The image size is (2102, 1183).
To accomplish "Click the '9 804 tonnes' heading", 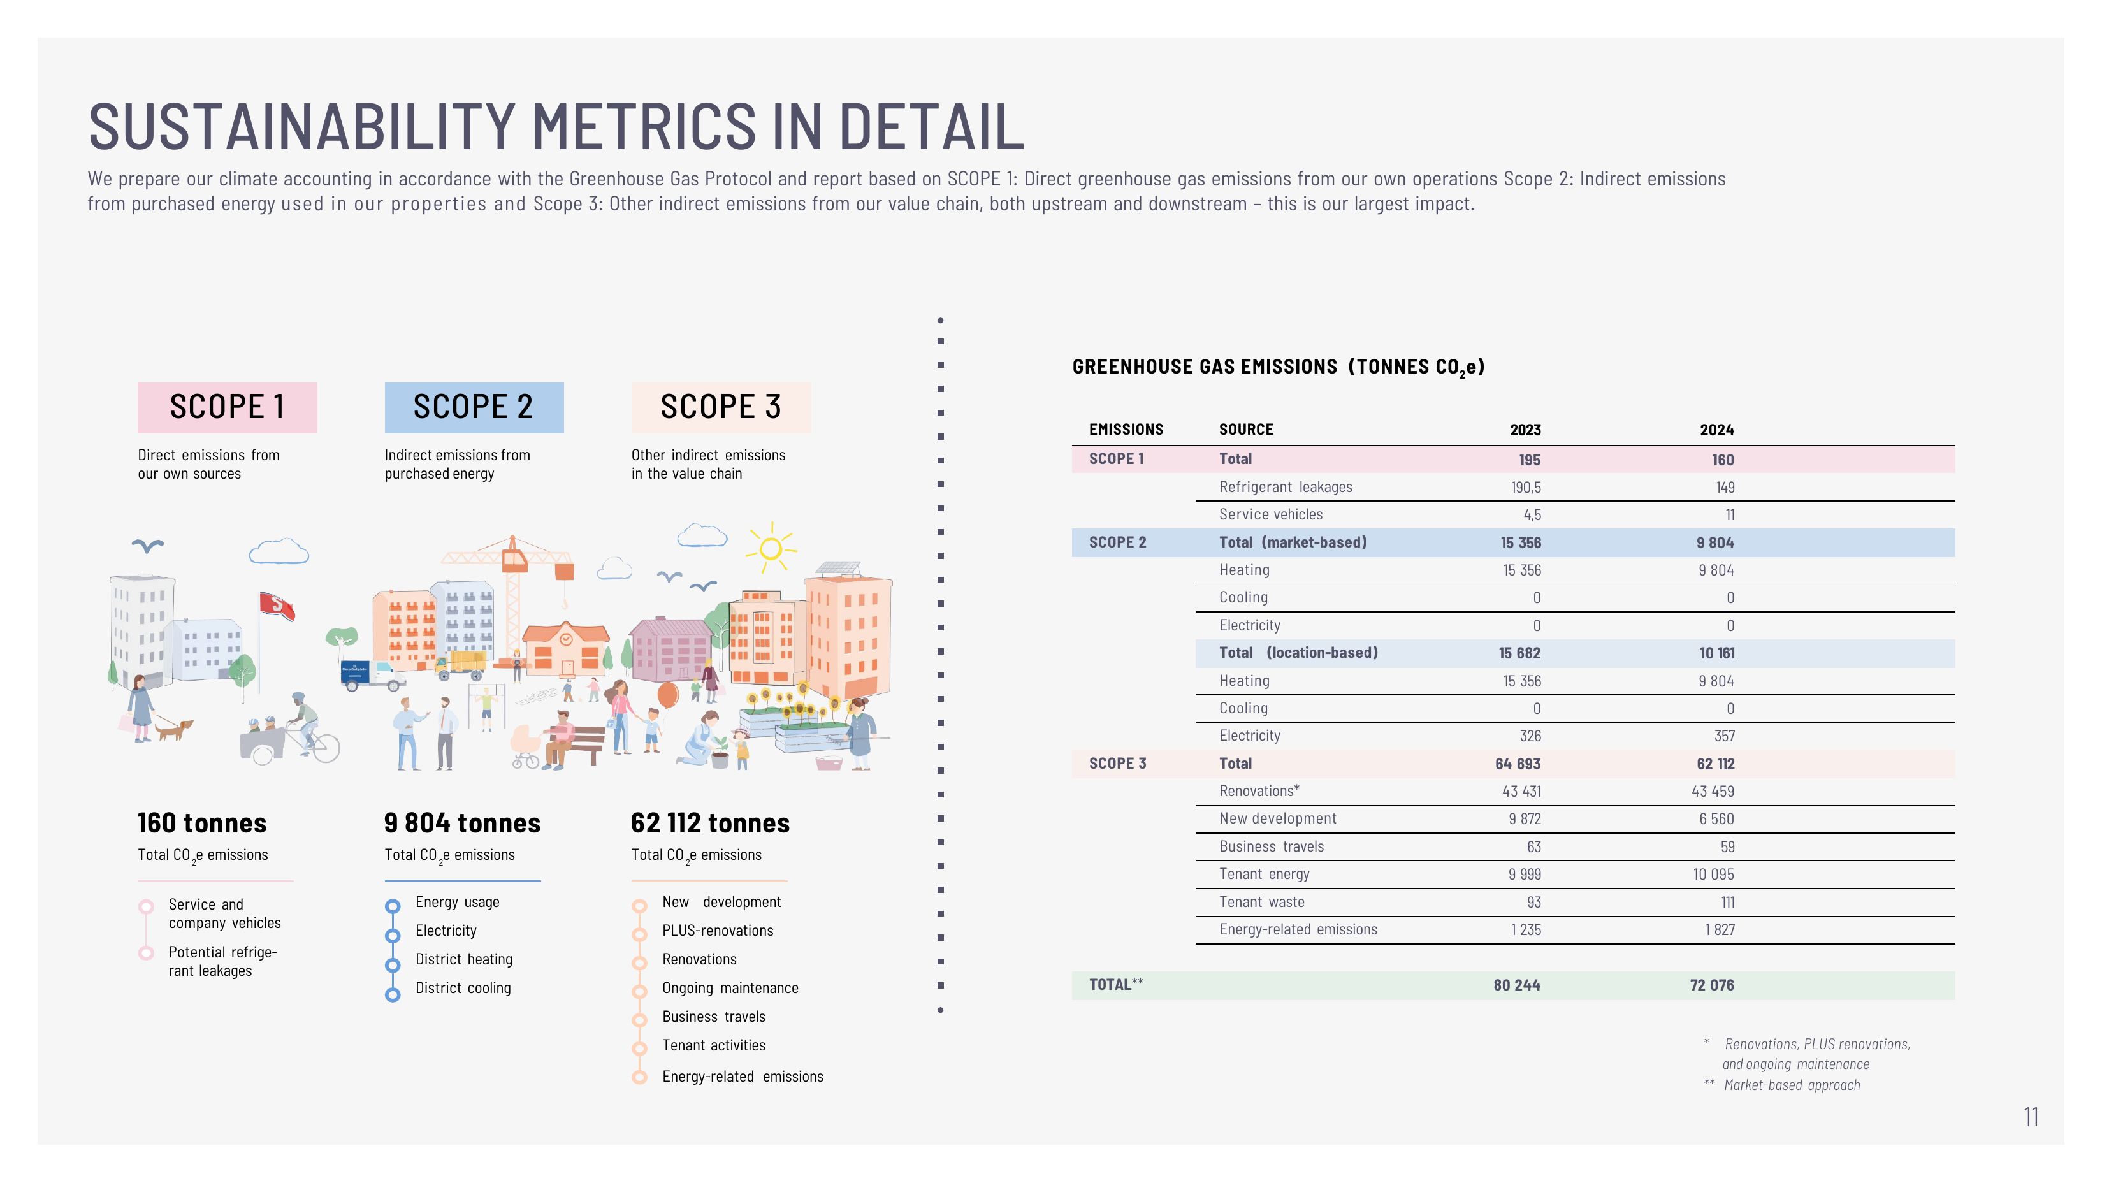I will tap(462, 824).
